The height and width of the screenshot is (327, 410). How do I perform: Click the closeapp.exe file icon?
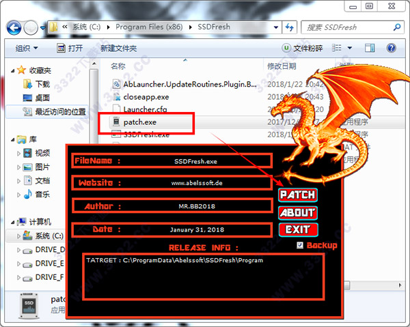[116, 97]
